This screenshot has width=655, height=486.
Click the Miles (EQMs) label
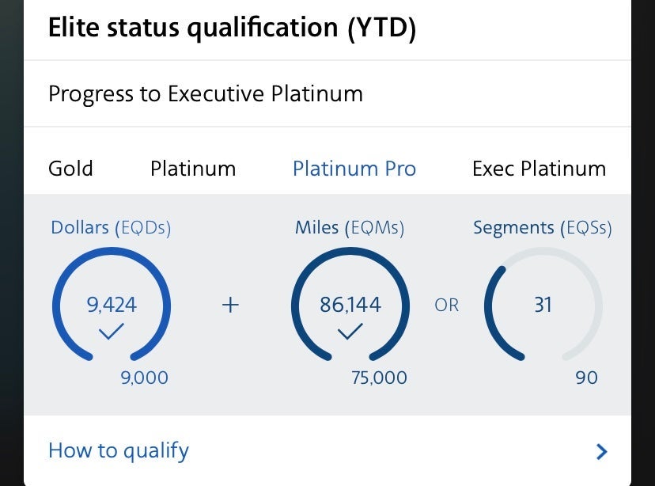coord(350,228)
